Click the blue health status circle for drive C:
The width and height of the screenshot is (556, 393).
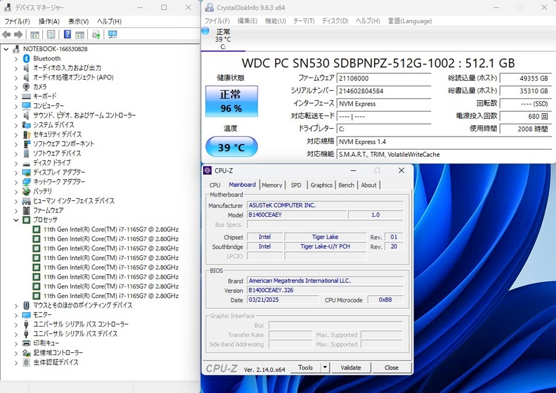[x=206, y=31]
